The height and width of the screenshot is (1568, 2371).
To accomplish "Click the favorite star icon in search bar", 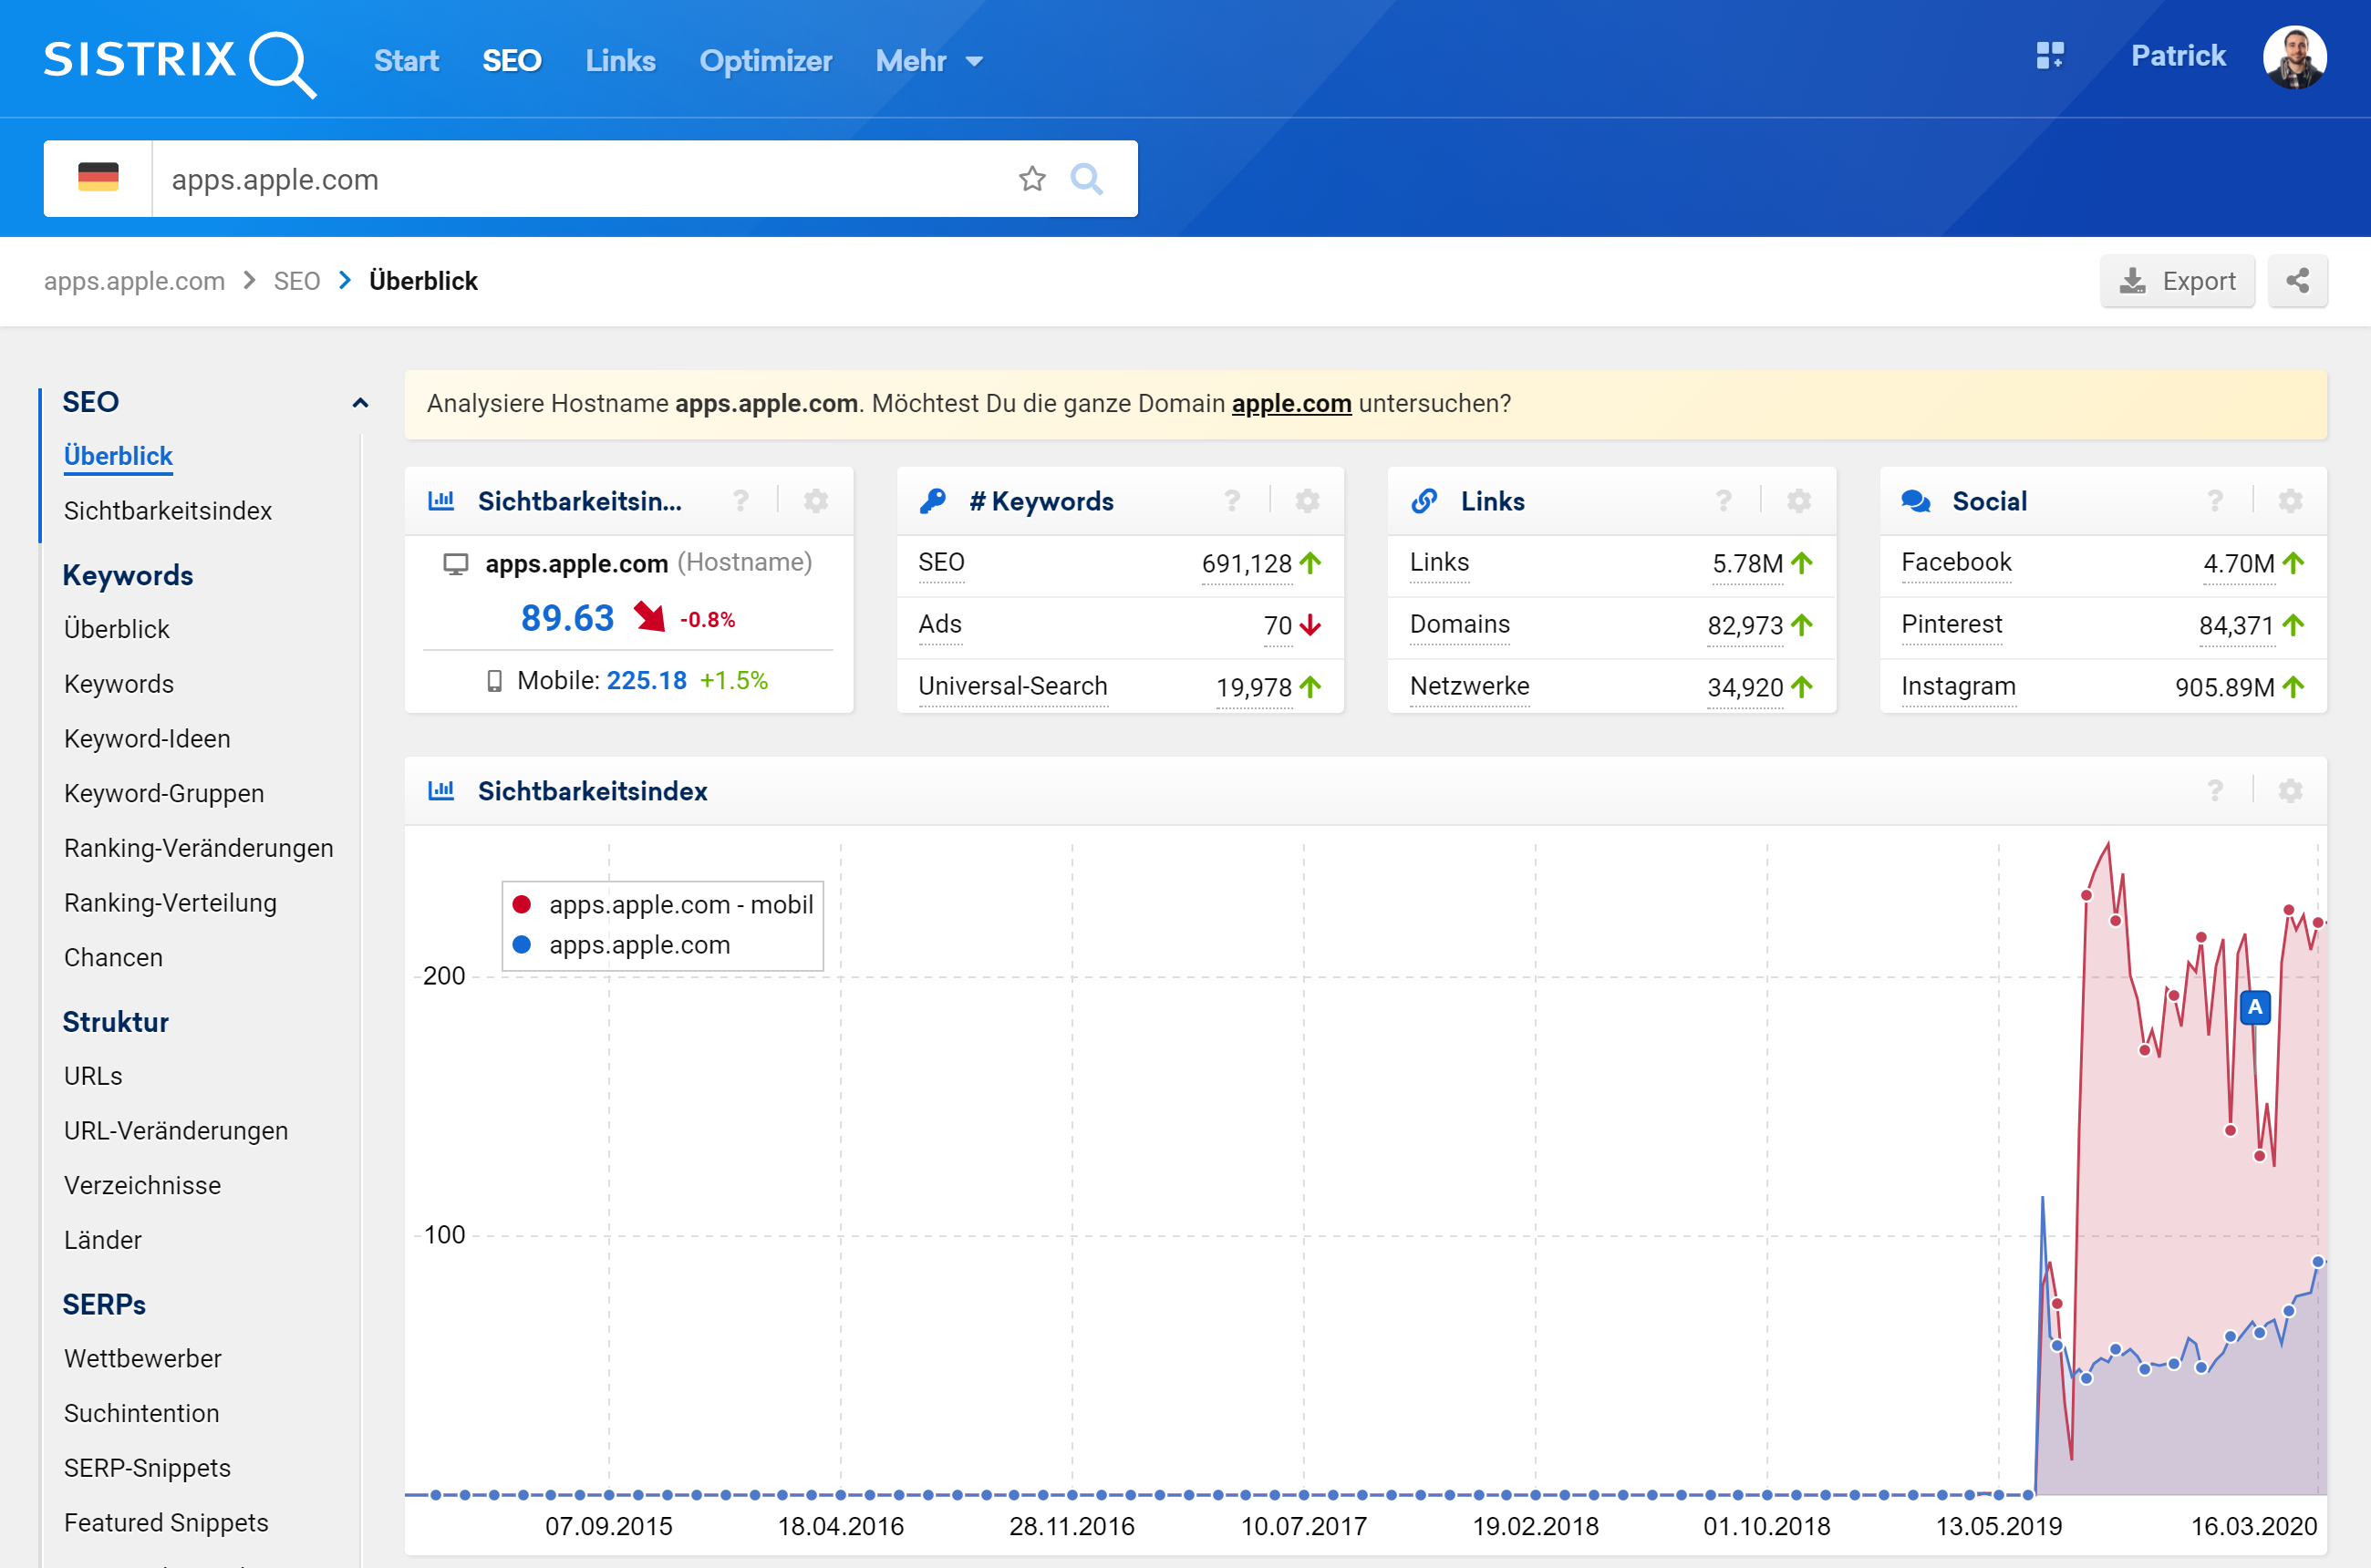I will [x=1031, y=179].
